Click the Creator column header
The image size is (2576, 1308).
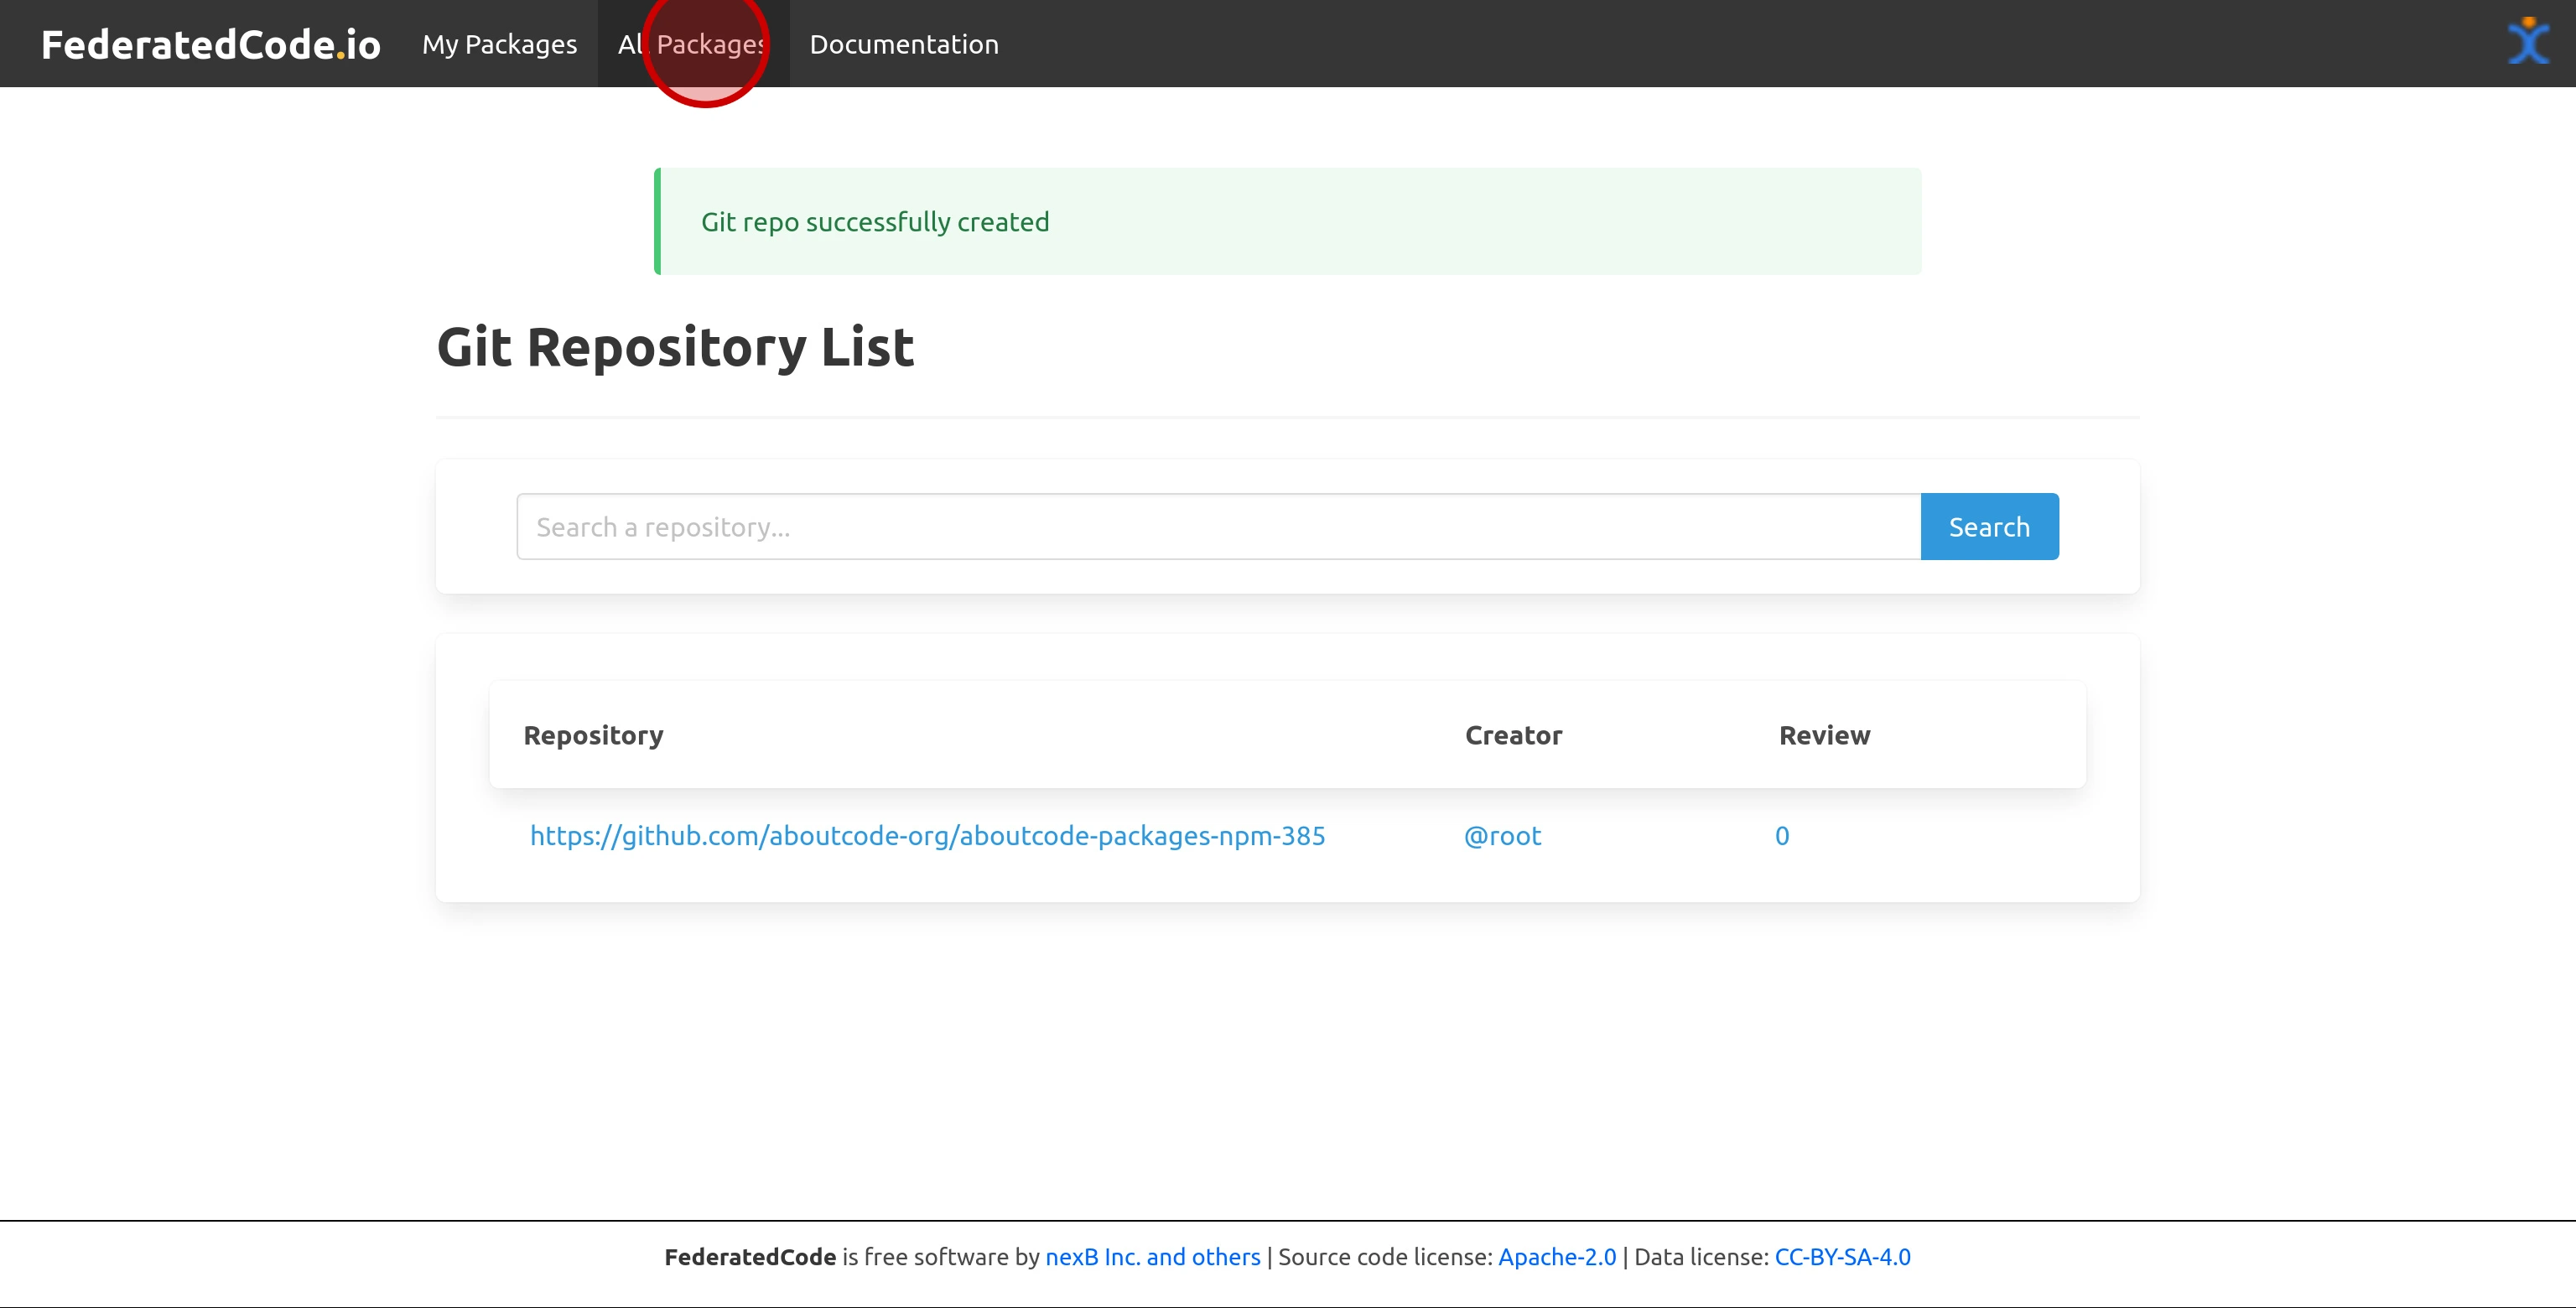coord(1513,735)
